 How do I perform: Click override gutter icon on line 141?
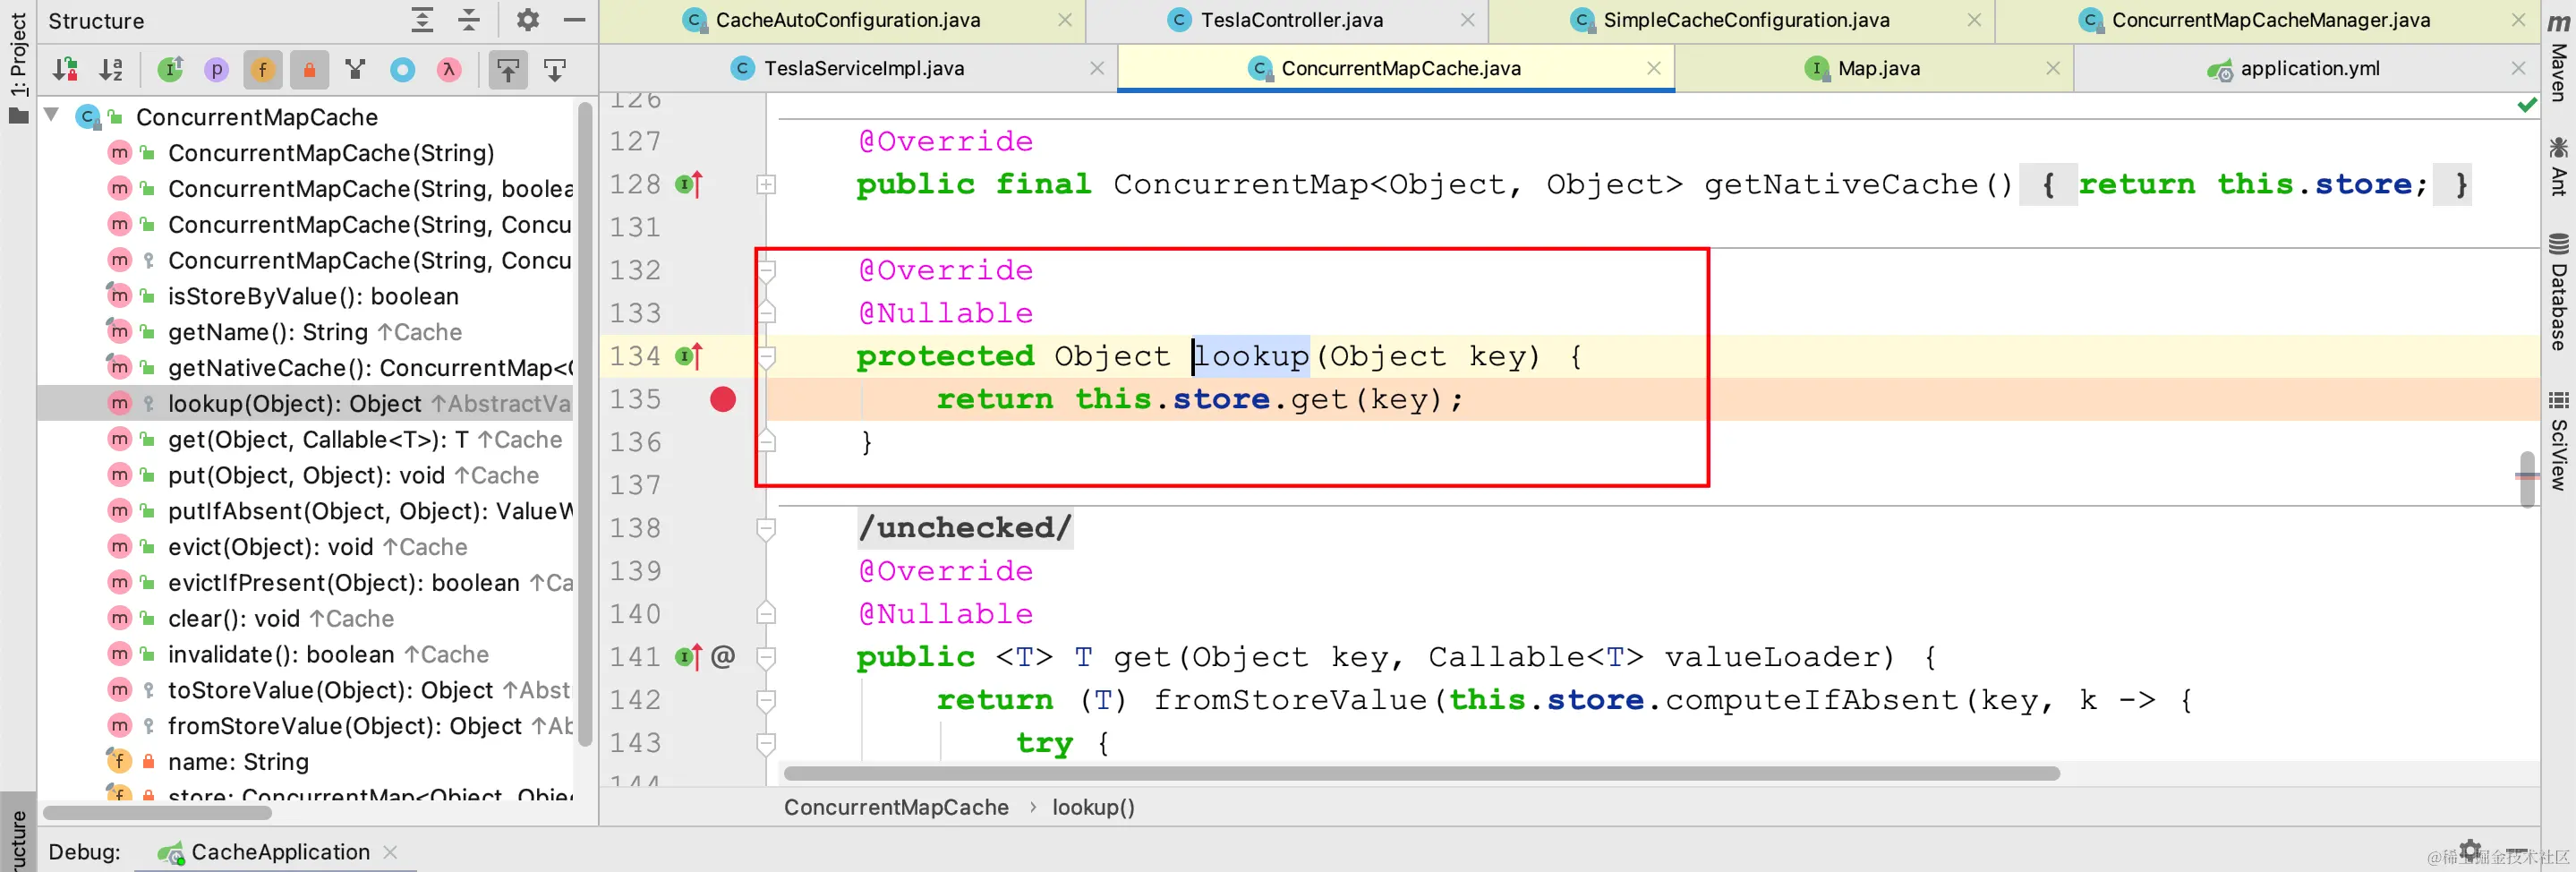pos(689,657)
